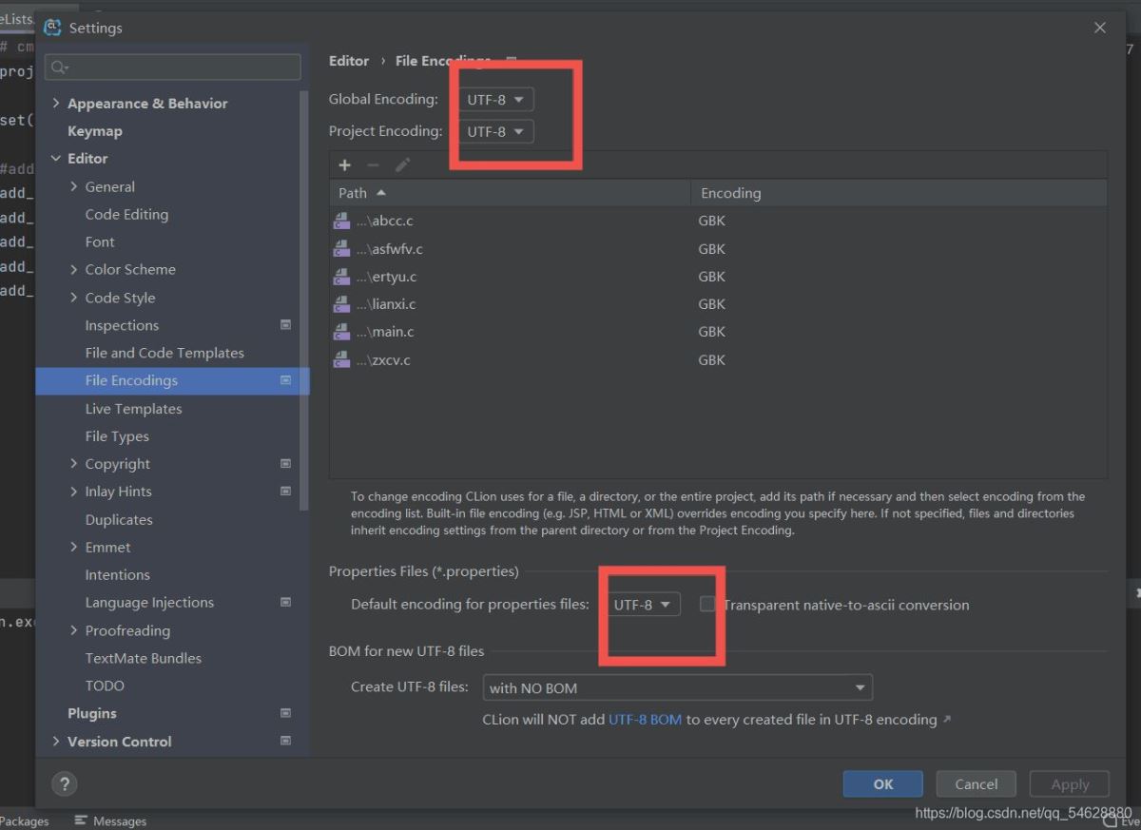Expand Appearance & Behavior section
The image size is (1141, 830).
click(x=56, y=104)
